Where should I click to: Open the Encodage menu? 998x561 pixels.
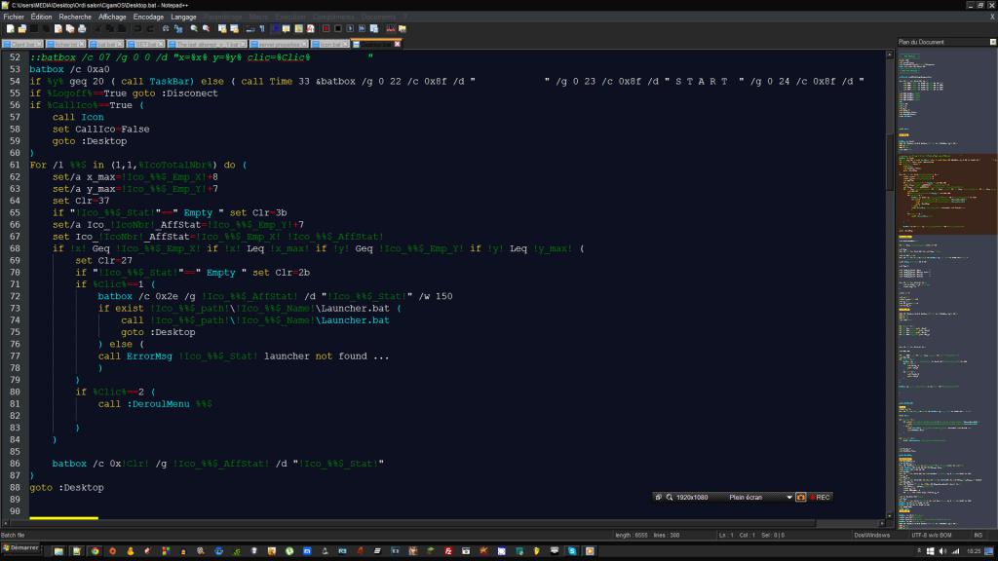pyautogui.click(x=148, y=18)
